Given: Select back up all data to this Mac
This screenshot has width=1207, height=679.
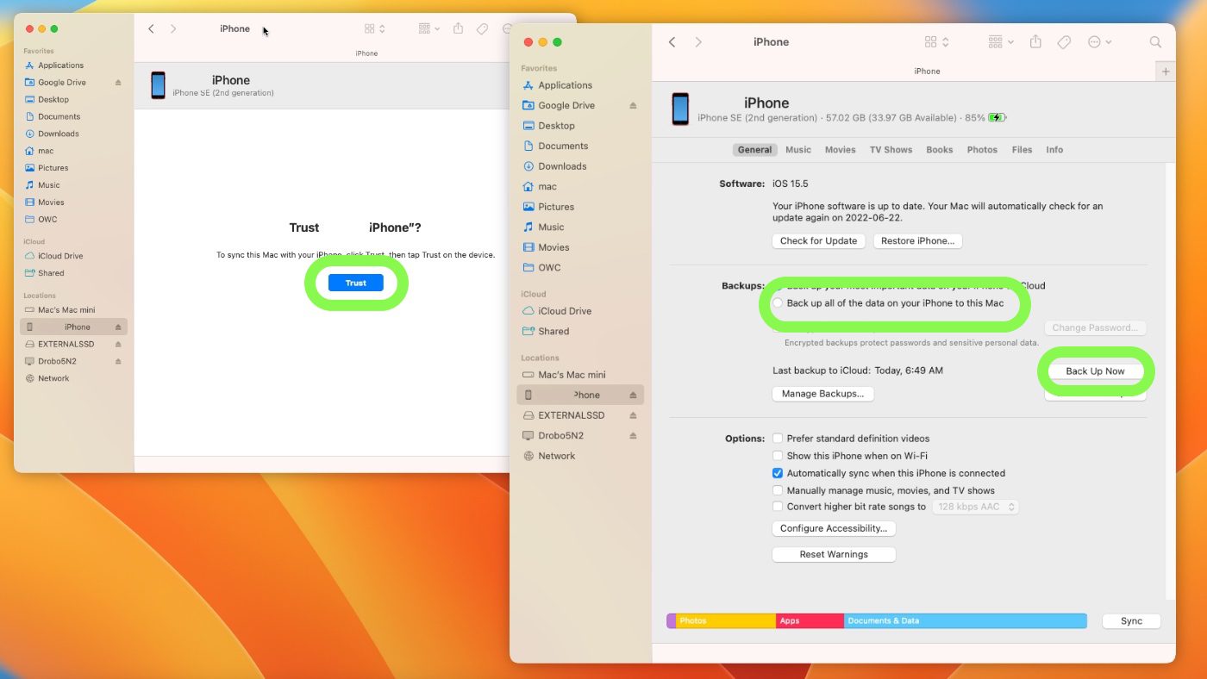Looking at the screenshot, I should pos(778,303).
